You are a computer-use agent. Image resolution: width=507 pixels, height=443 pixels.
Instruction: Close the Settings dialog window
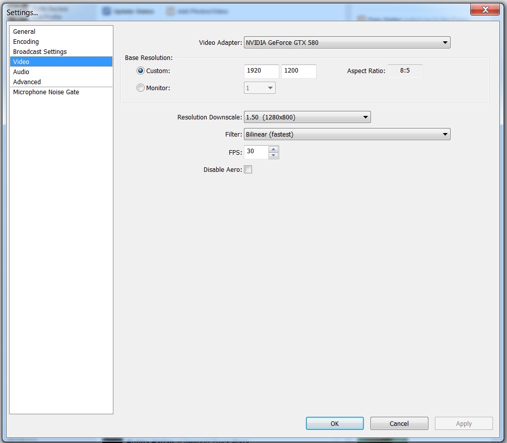pyautogui.click(x=485, y=10)
